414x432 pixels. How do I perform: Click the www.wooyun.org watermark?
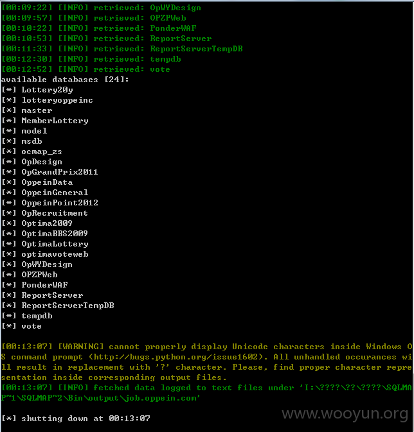[x=345, y=414]
